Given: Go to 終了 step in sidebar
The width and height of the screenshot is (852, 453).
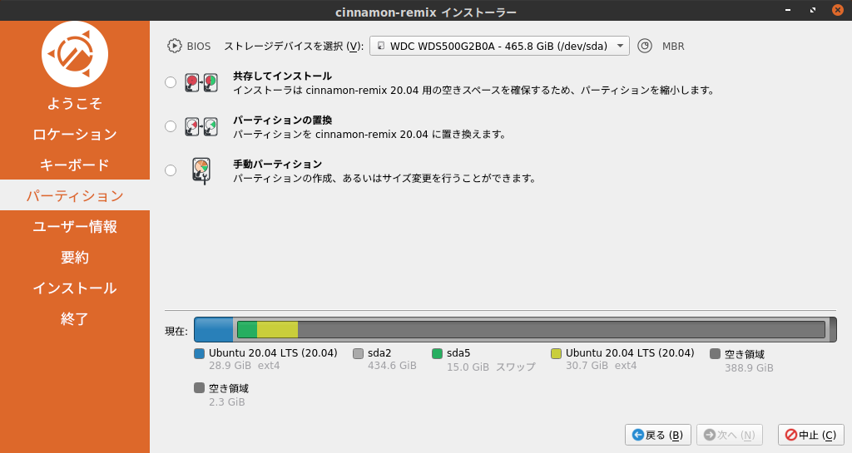Looking at the screenshot, I should (74, 318).
